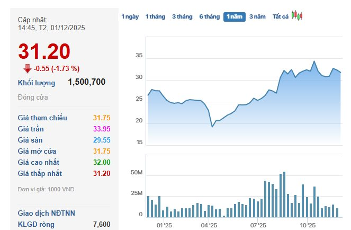Switch chart to 3 tháng range

(182, 16)
